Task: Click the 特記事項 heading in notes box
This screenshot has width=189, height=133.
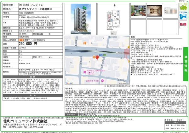Action: click(x=69, y=88)
